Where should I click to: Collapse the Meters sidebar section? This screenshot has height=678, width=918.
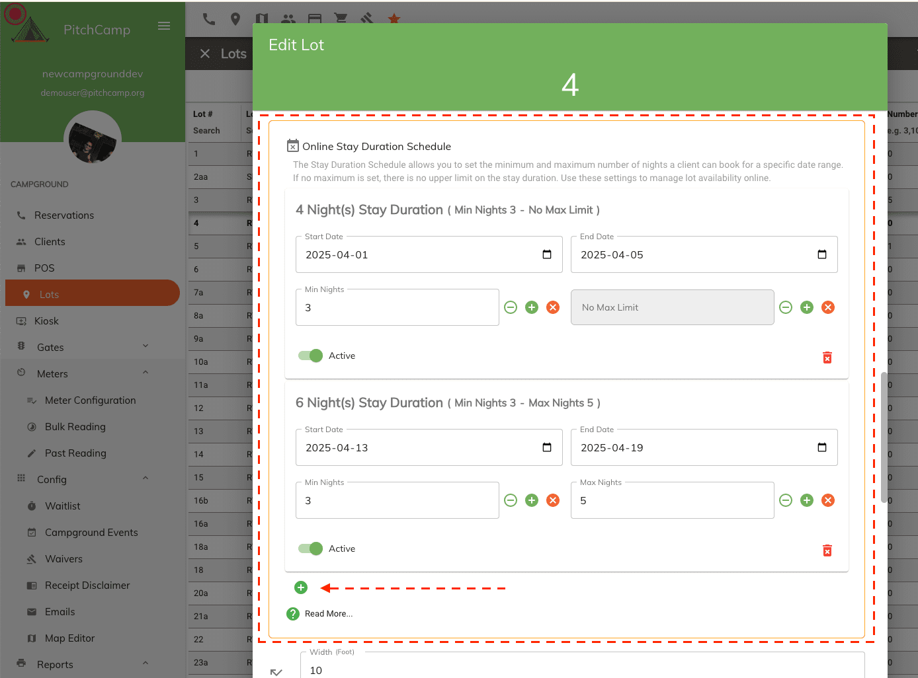[x=146, y=372]
